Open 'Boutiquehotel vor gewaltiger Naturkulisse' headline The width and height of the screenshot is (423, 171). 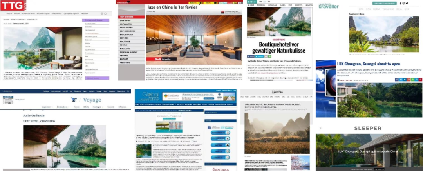[x=278, y=47]
